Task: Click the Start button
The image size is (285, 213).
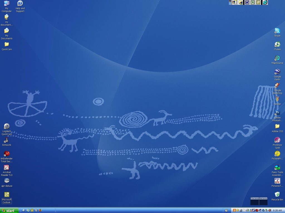Action: point(9,211)
